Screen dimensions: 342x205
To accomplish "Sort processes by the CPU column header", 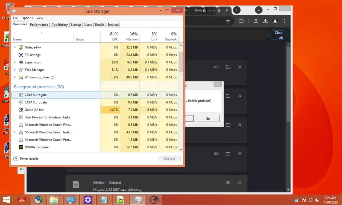I will (110, 36).
